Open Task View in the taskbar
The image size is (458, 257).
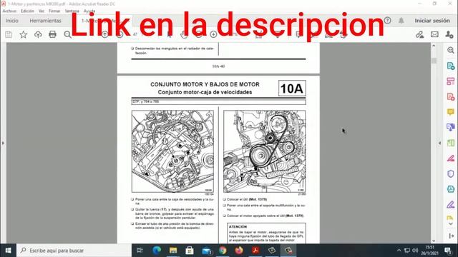click(140, 251)
